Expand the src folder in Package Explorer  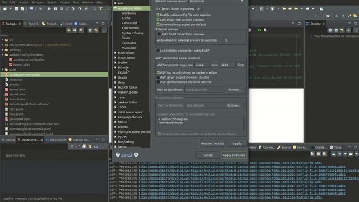point(2,40)
